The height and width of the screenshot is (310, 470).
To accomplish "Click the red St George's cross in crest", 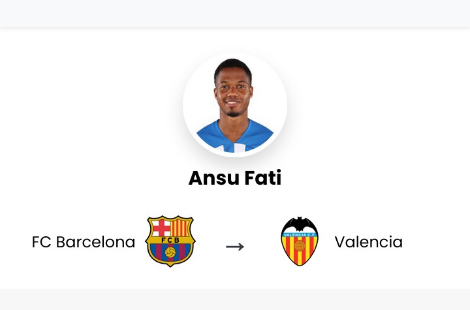I will click(x=162, y=228).
